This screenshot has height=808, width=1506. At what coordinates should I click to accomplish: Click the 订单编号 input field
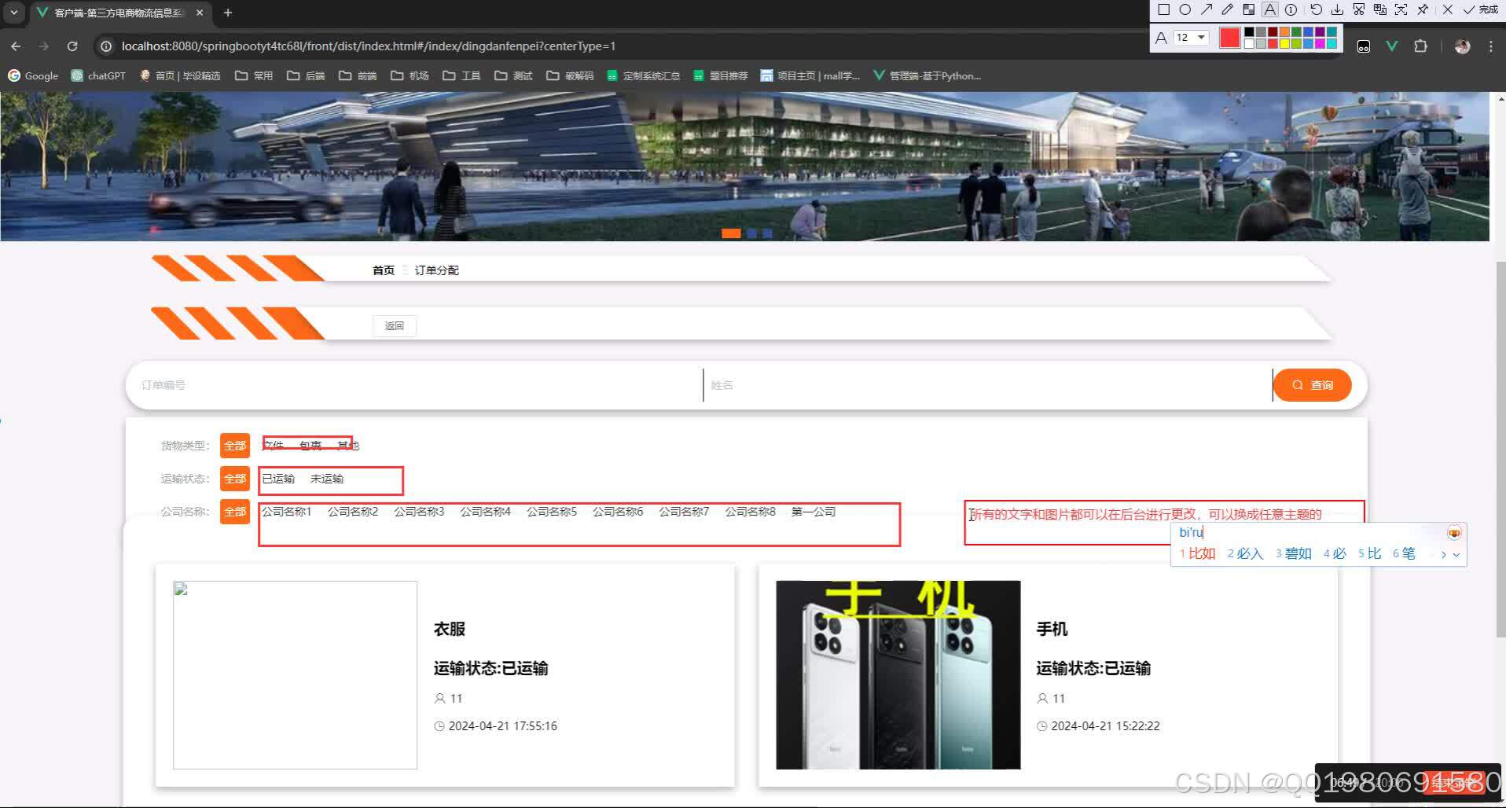314,384
